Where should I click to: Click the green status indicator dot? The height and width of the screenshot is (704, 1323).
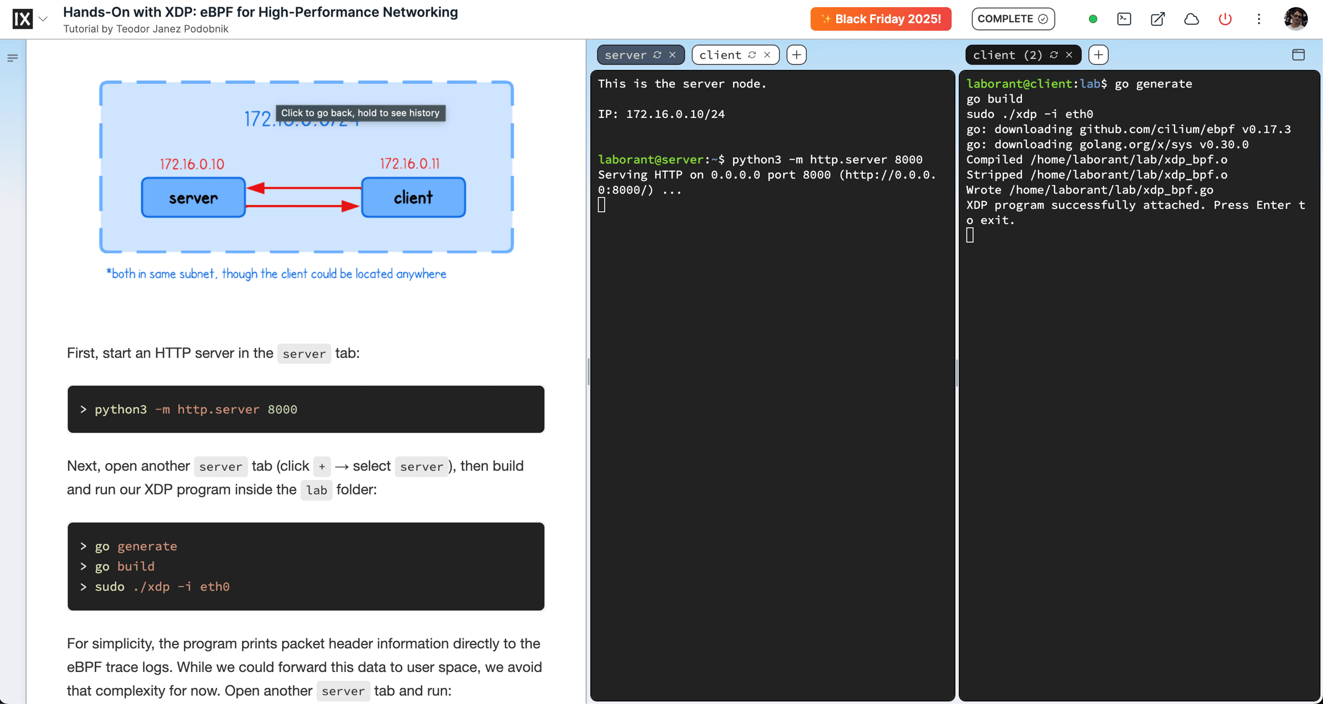[x=1093, y=19]
